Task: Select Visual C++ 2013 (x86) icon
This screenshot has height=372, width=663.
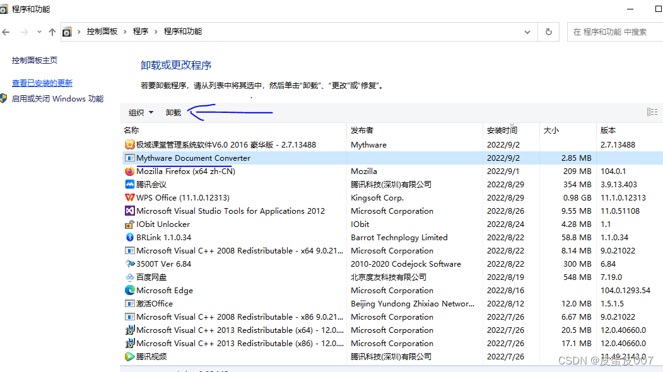Action: 130,343
